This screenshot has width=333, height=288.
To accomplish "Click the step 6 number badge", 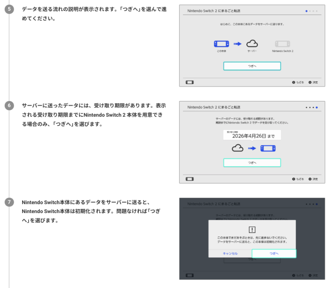I will click(x=9, y=105).
